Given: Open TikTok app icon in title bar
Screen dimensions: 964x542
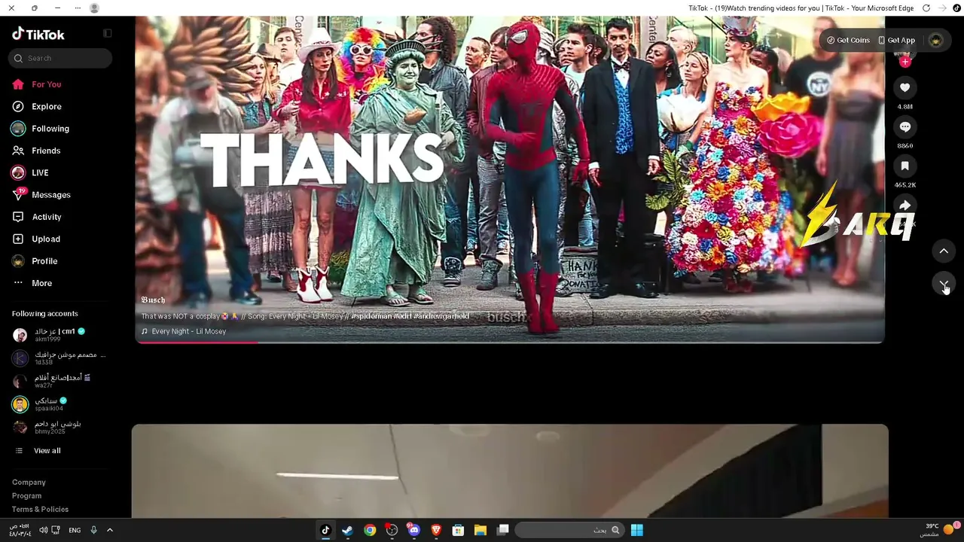Looking at the screenshot, I should click(957, 8).
